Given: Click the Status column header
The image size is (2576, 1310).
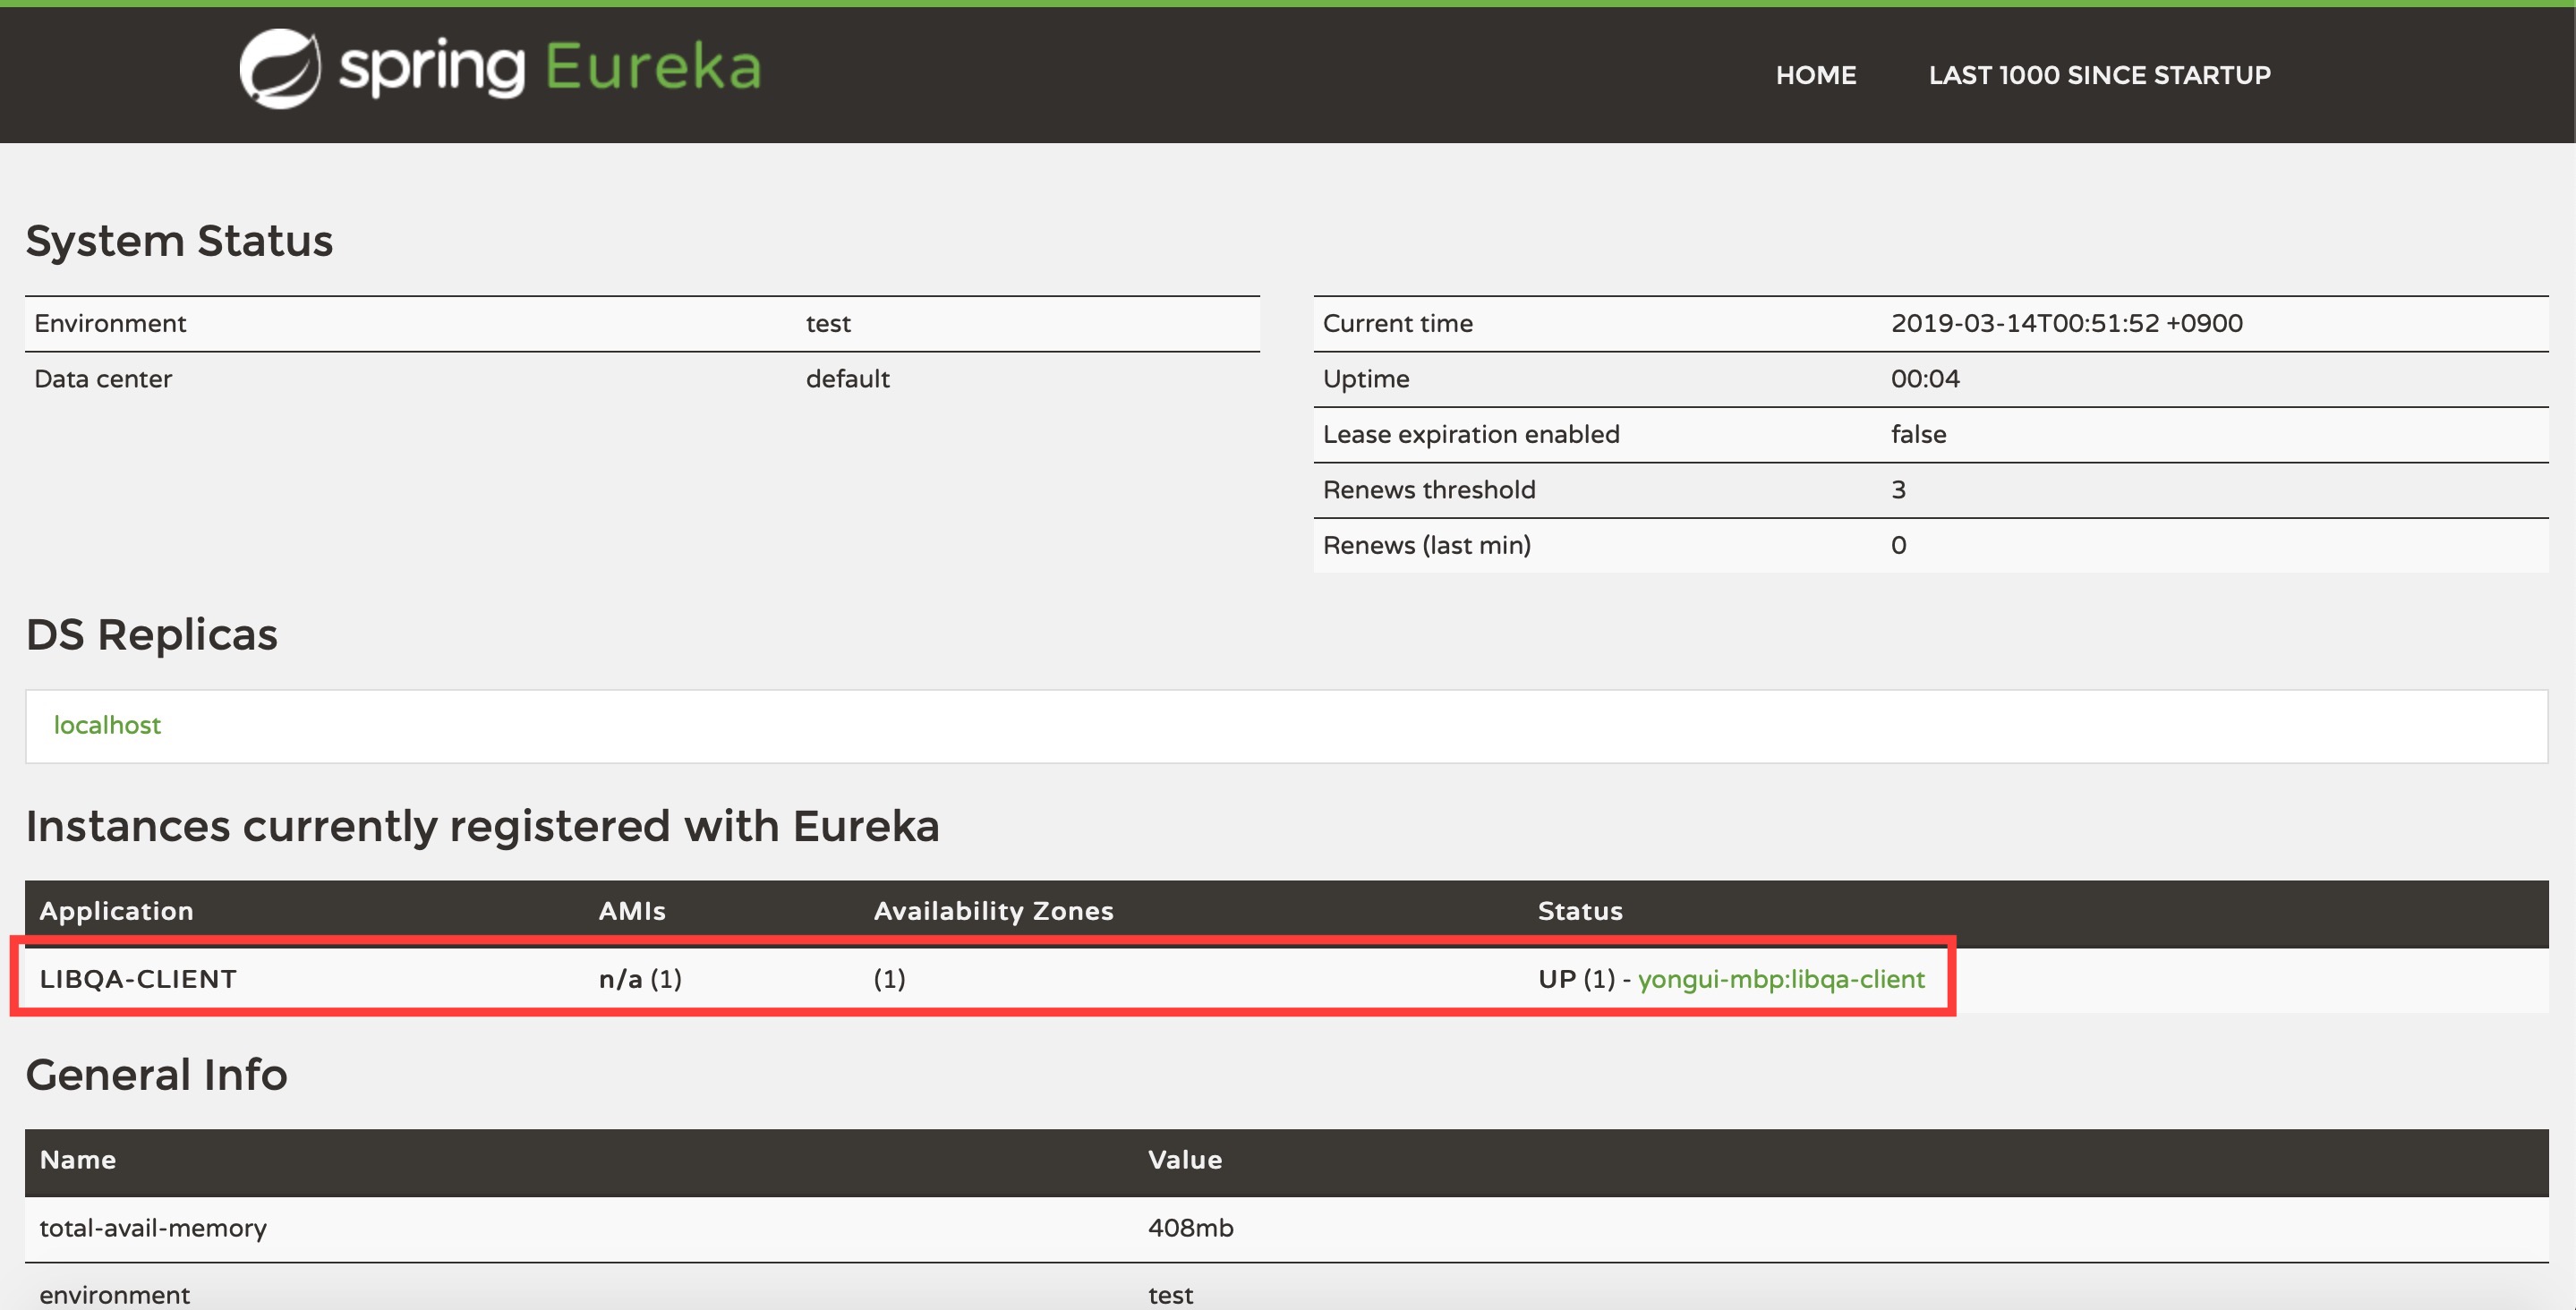Looking at the screenshot, I should pyautogui.click(x=1580, y=911).
